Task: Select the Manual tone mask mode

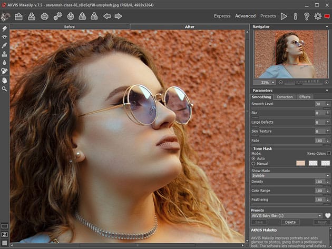Action: point(253,163)
